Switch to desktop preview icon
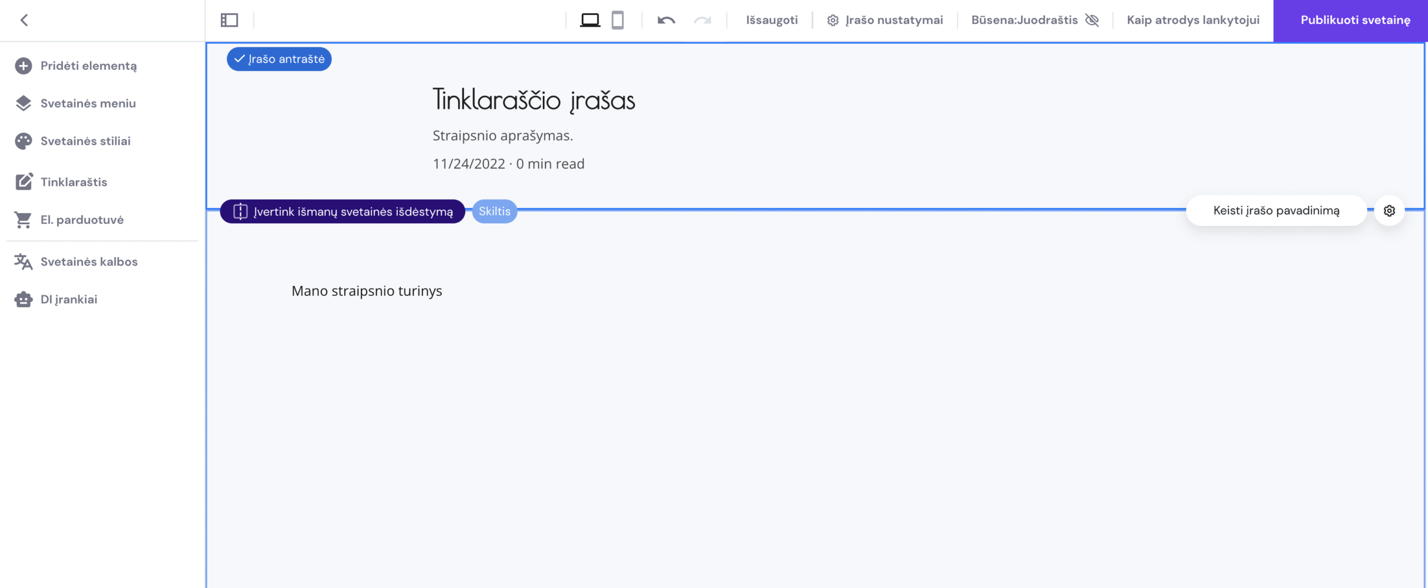 [x=590, y=20]
